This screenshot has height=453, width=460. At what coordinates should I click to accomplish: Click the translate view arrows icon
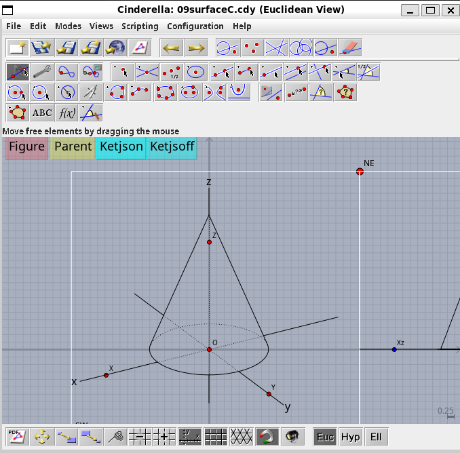click(42, 437)
